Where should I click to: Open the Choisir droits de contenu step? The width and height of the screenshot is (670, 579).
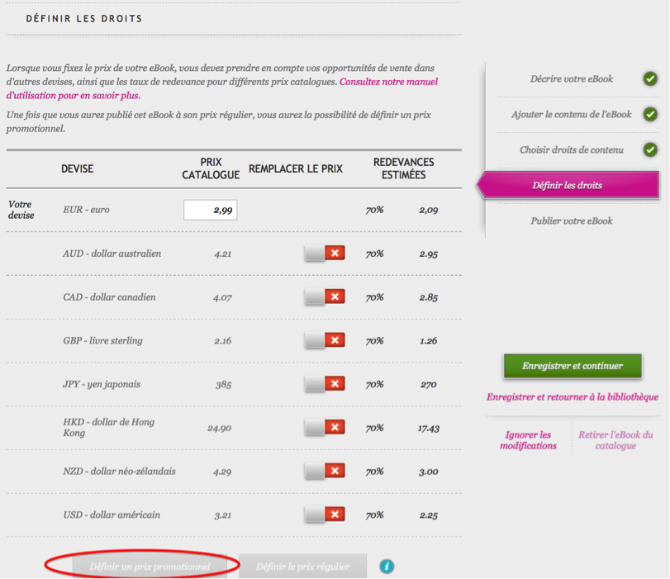pos(572,149)
